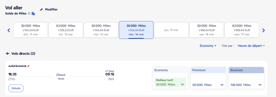Click the Miles coin icon beside balance
The image size is (276, 97).
coord(33,13)
